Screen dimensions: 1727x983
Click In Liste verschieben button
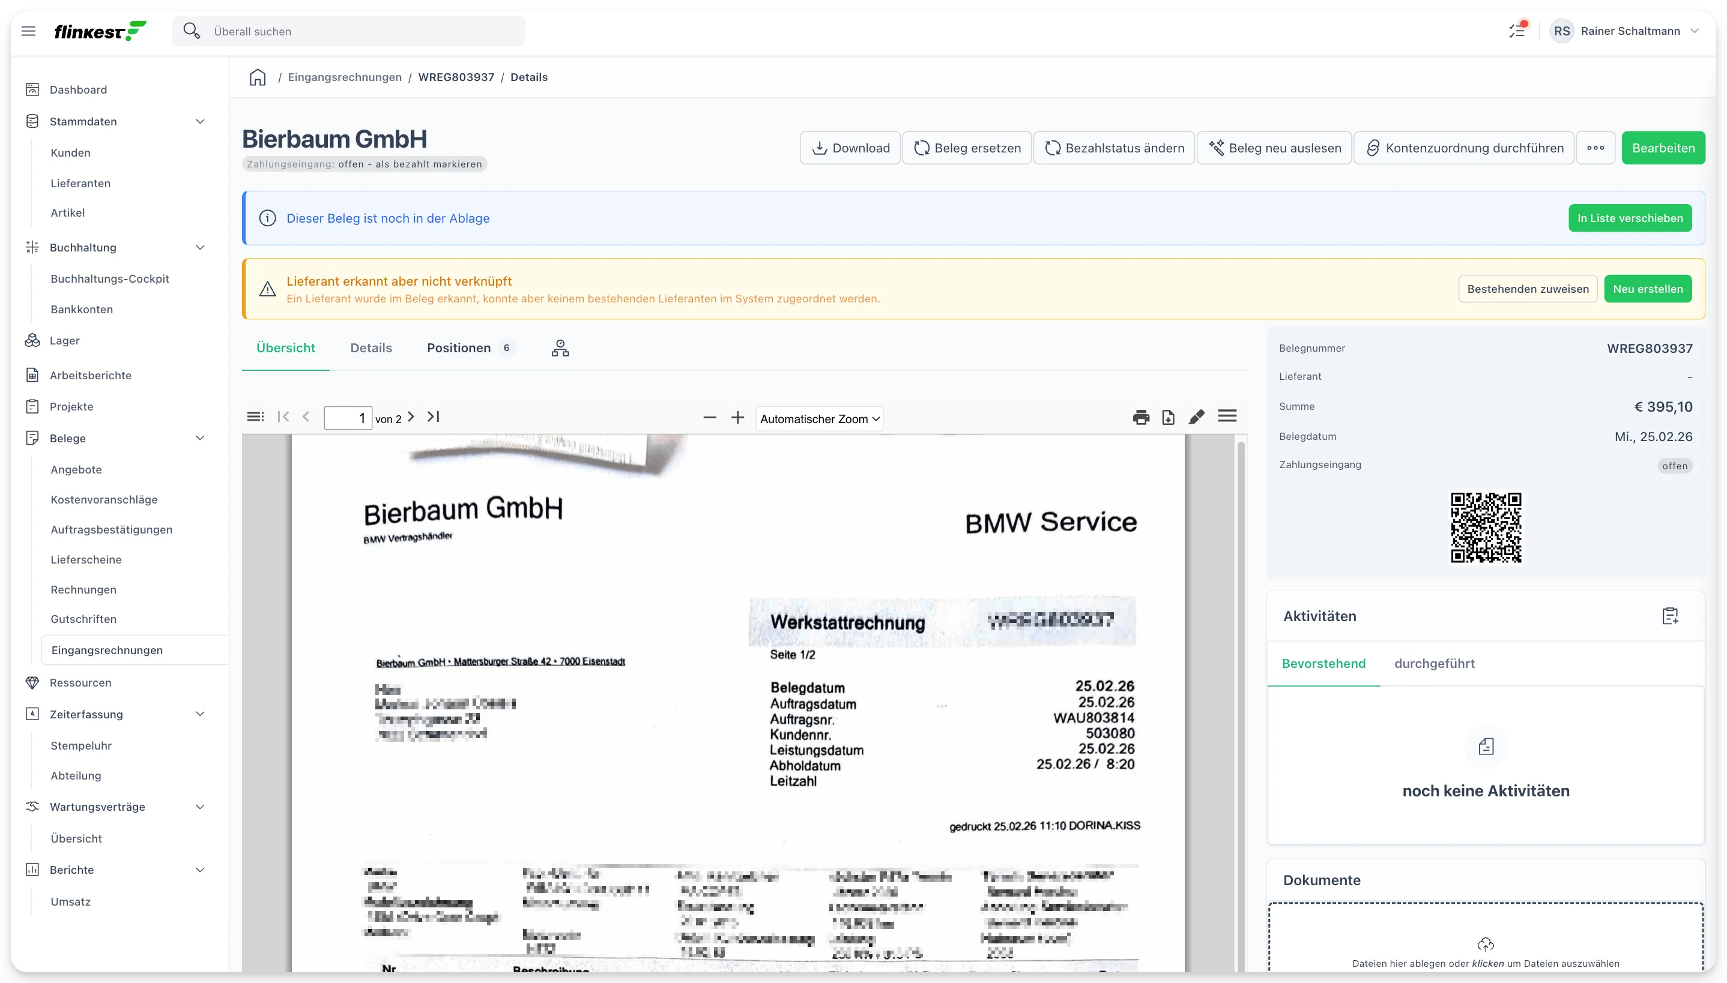1630,218
